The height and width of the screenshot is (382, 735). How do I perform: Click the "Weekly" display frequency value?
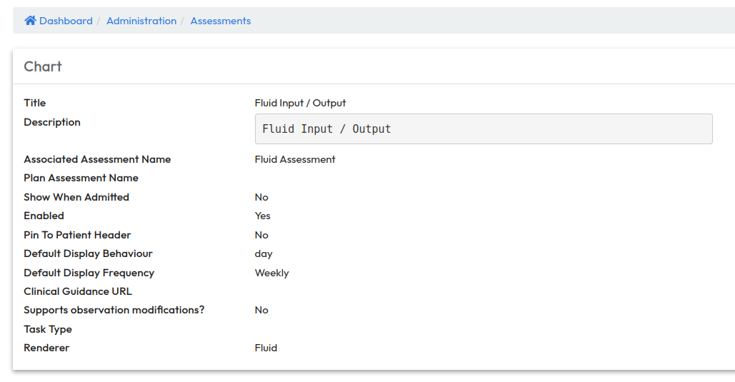[x=271, y=273]
